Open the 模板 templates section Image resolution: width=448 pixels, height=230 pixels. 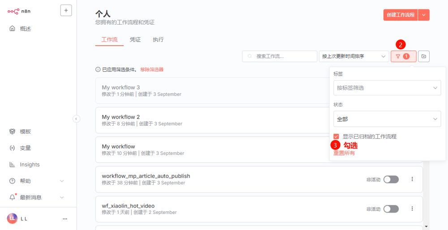click(26, 132)
